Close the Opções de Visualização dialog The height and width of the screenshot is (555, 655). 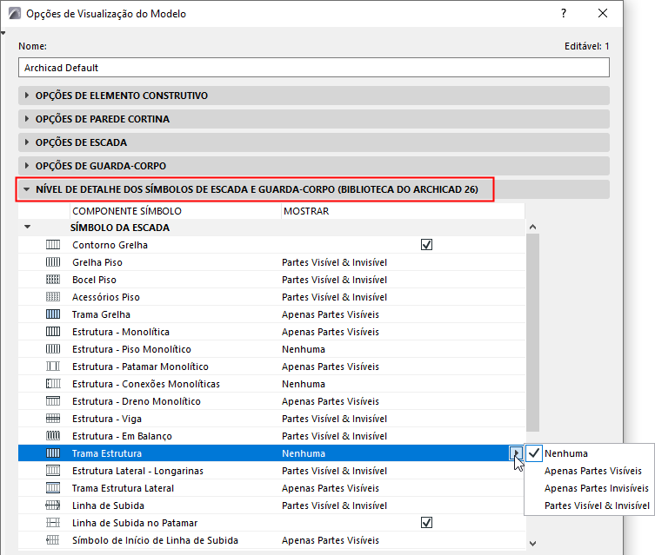tap(602, 13)
